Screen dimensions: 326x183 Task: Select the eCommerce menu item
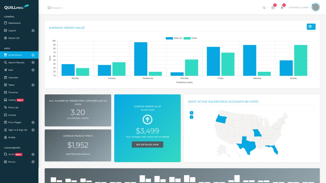pyautogui.click(x=19, y=55)
